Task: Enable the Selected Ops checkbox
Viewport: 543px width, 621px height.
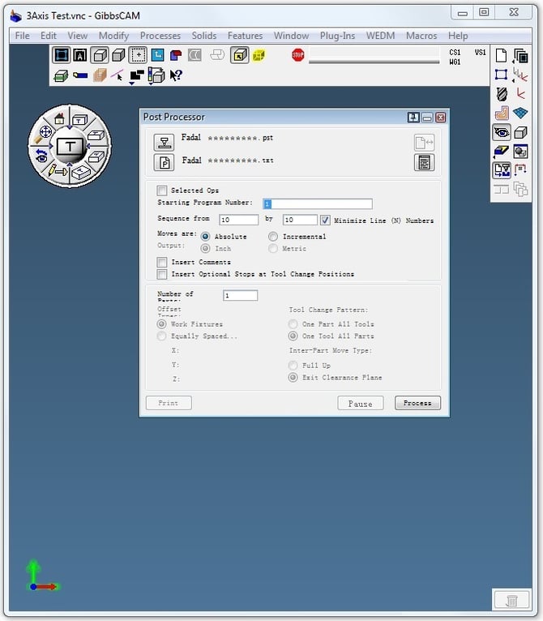Action: [x=161, y=191]
